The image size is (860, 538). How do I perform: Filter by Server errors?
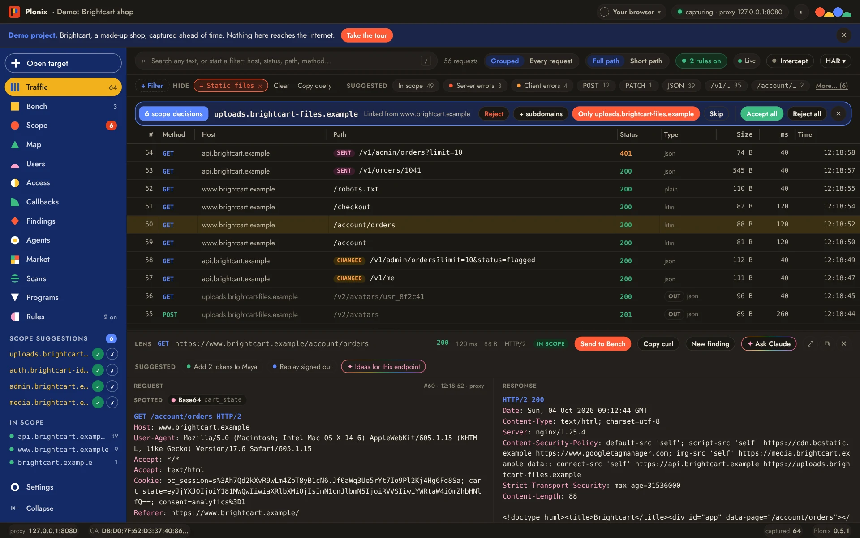(475, 86)
